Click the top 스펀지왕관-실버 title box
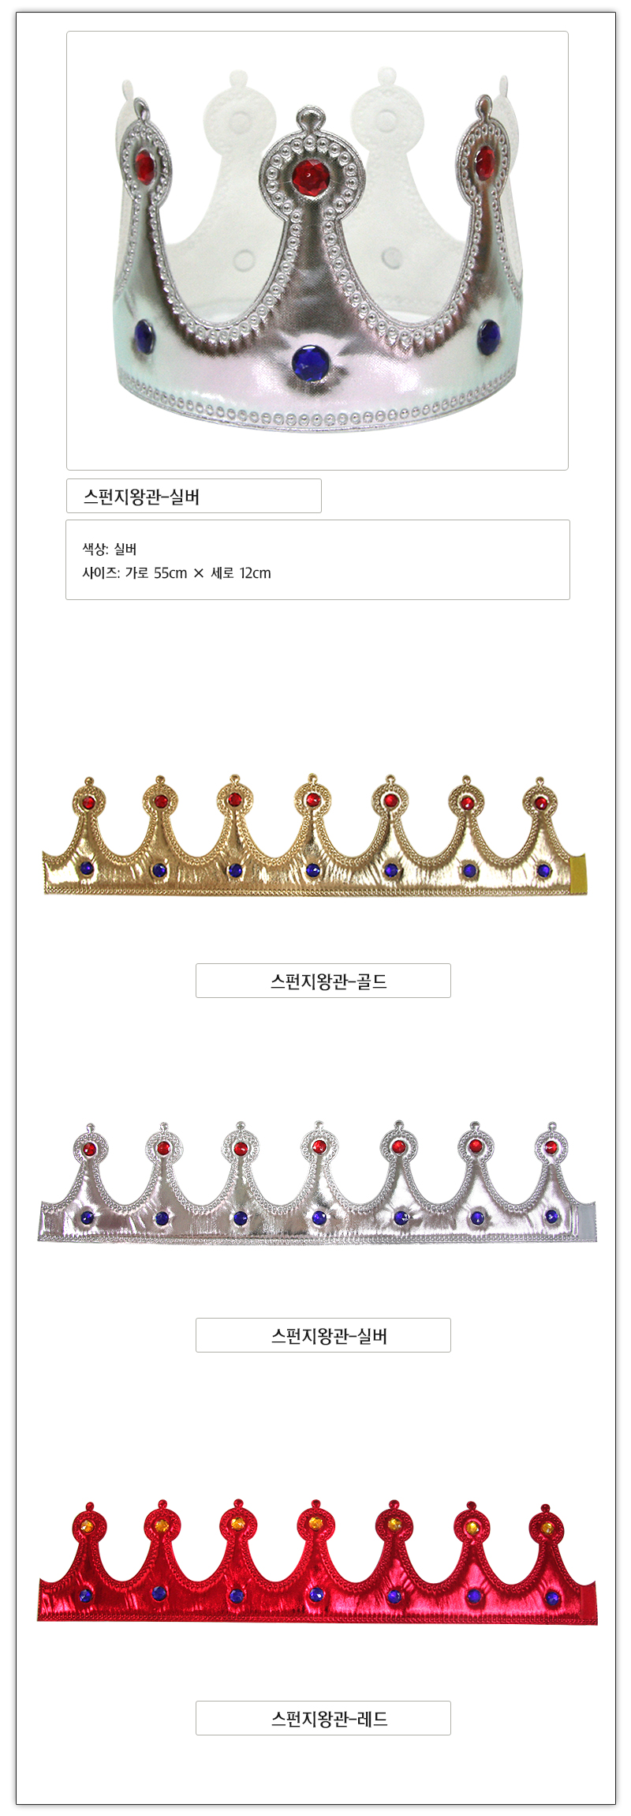 (x=194, y=496)
